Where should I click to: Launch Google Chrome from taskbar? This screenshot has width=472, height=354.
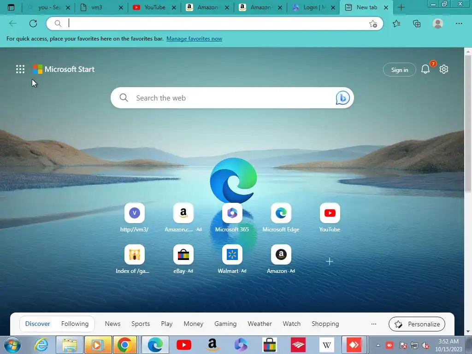(124, 345)
